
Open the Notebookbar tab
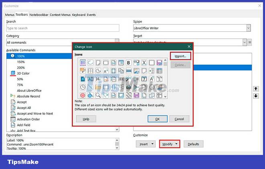point(39,15)
